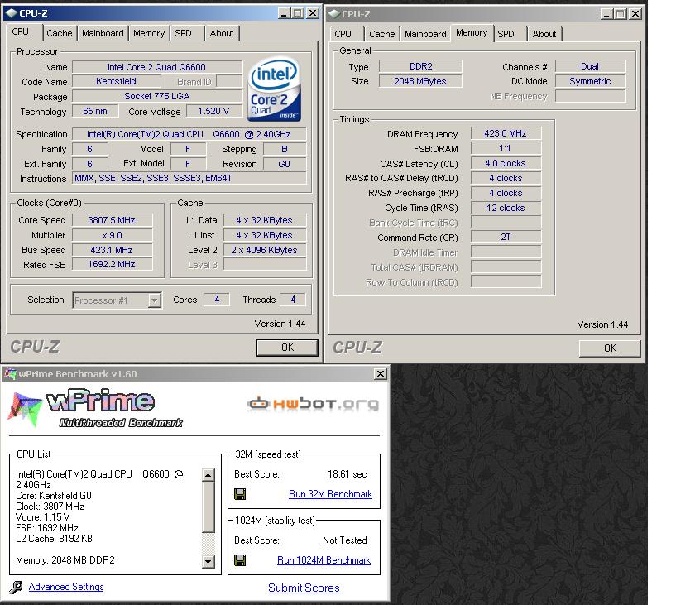Viewport: 695px width, 605px height.
Task: Click the Command Rate value 2T
Action: [506, 238]
